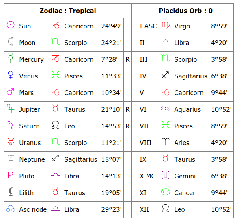
Task: Select the Lilith black moon icon
Action: point(11,192)
